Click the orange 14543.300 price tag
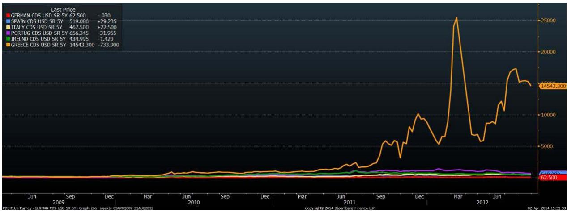 tap(553, 86)
